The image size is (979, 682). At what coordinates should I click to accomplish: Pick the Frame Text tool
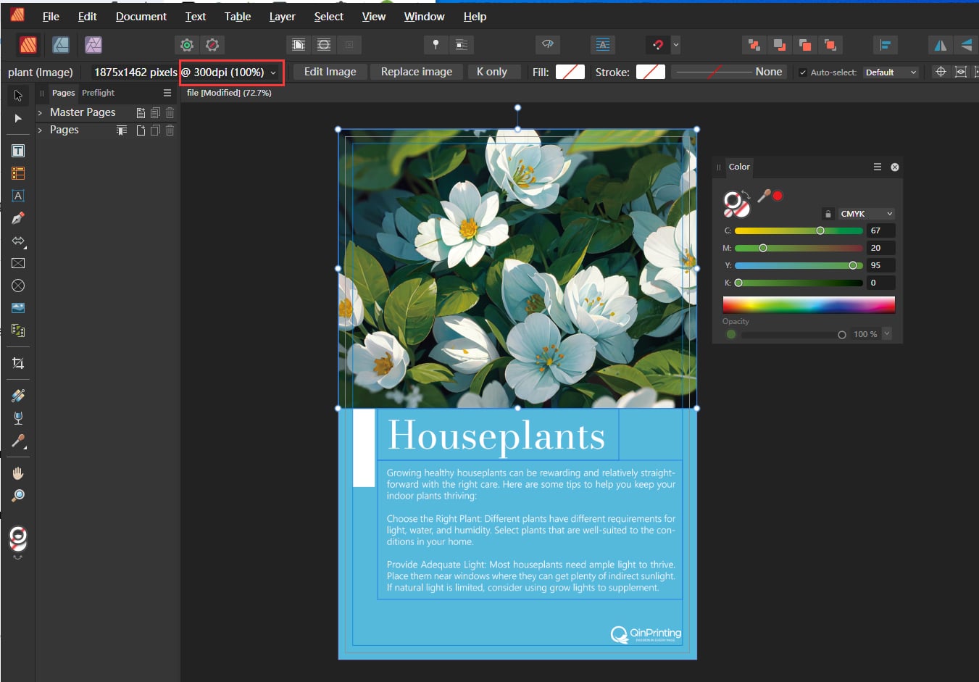tap(18, 151)
